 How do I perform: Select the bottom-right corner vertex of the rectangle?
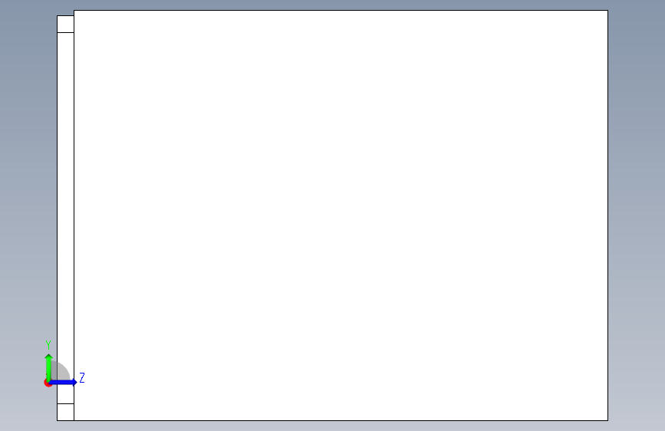coord(607,420)
